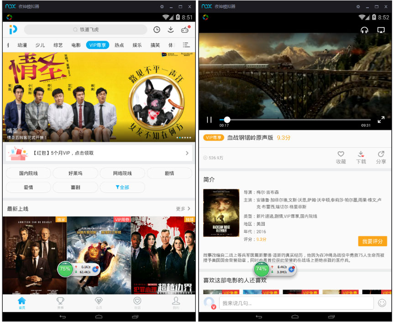Switch to 热点 tab
The width and height of the screenshot is (393, 322).
[119, 45]
